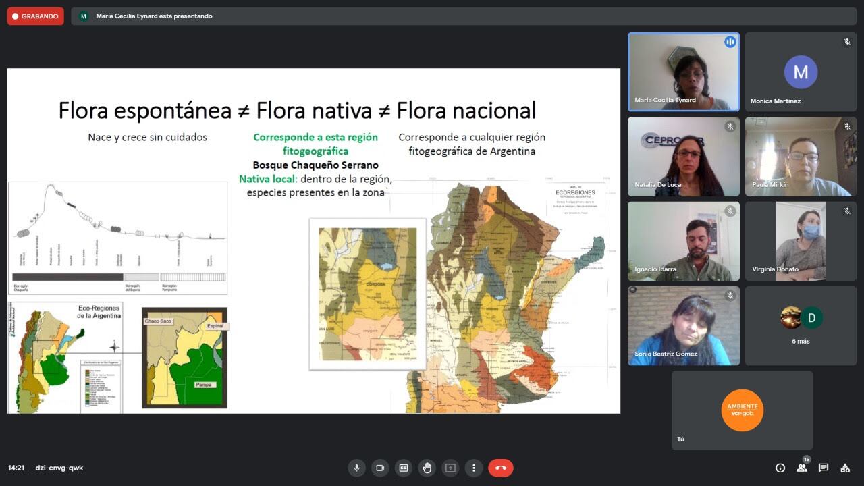Leave the call with red button
This screenshot has height=486, width=864.
point(501,468)
